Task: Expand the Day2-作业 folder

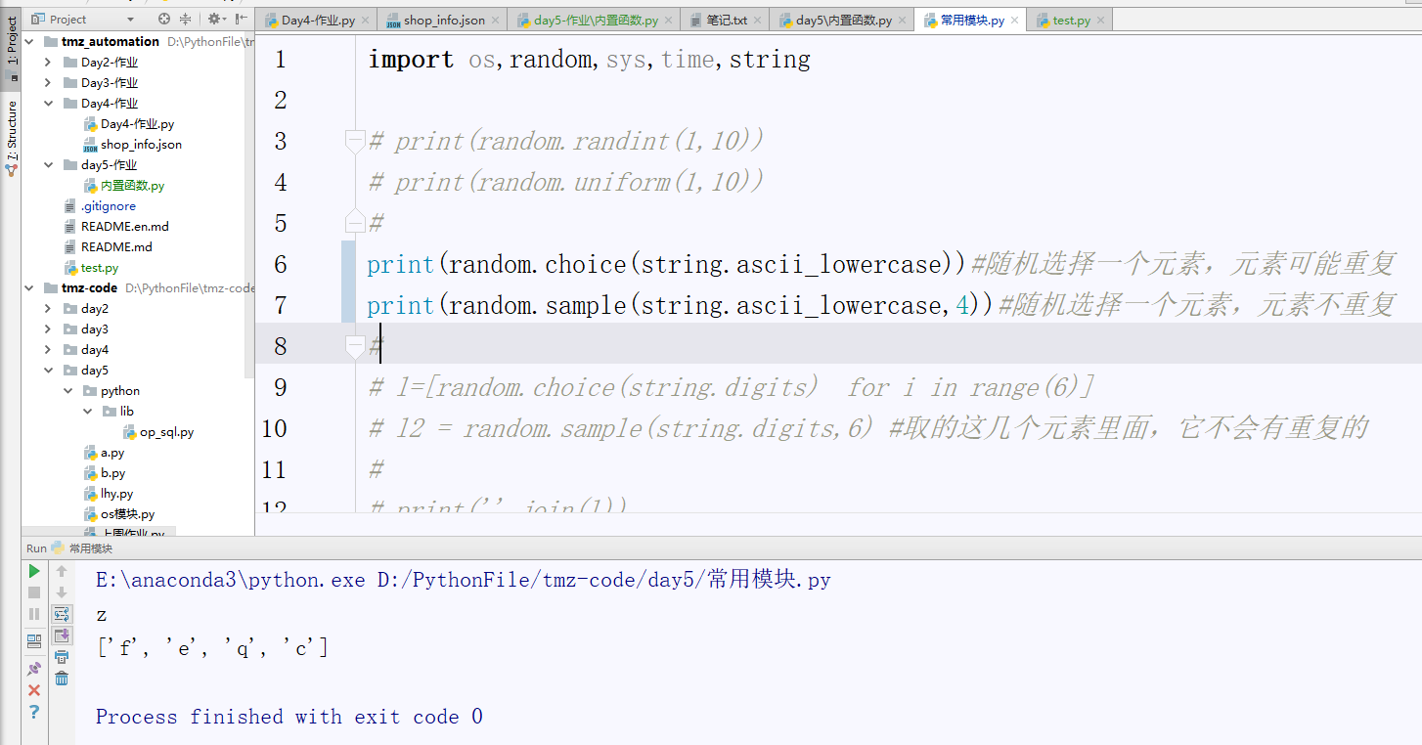Action: coord(48,62)
